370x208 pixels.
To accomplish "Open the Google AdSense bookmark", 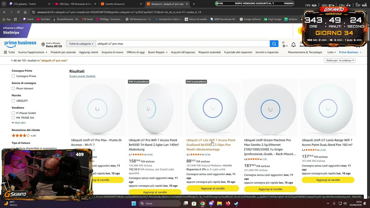I will point(250,19).
